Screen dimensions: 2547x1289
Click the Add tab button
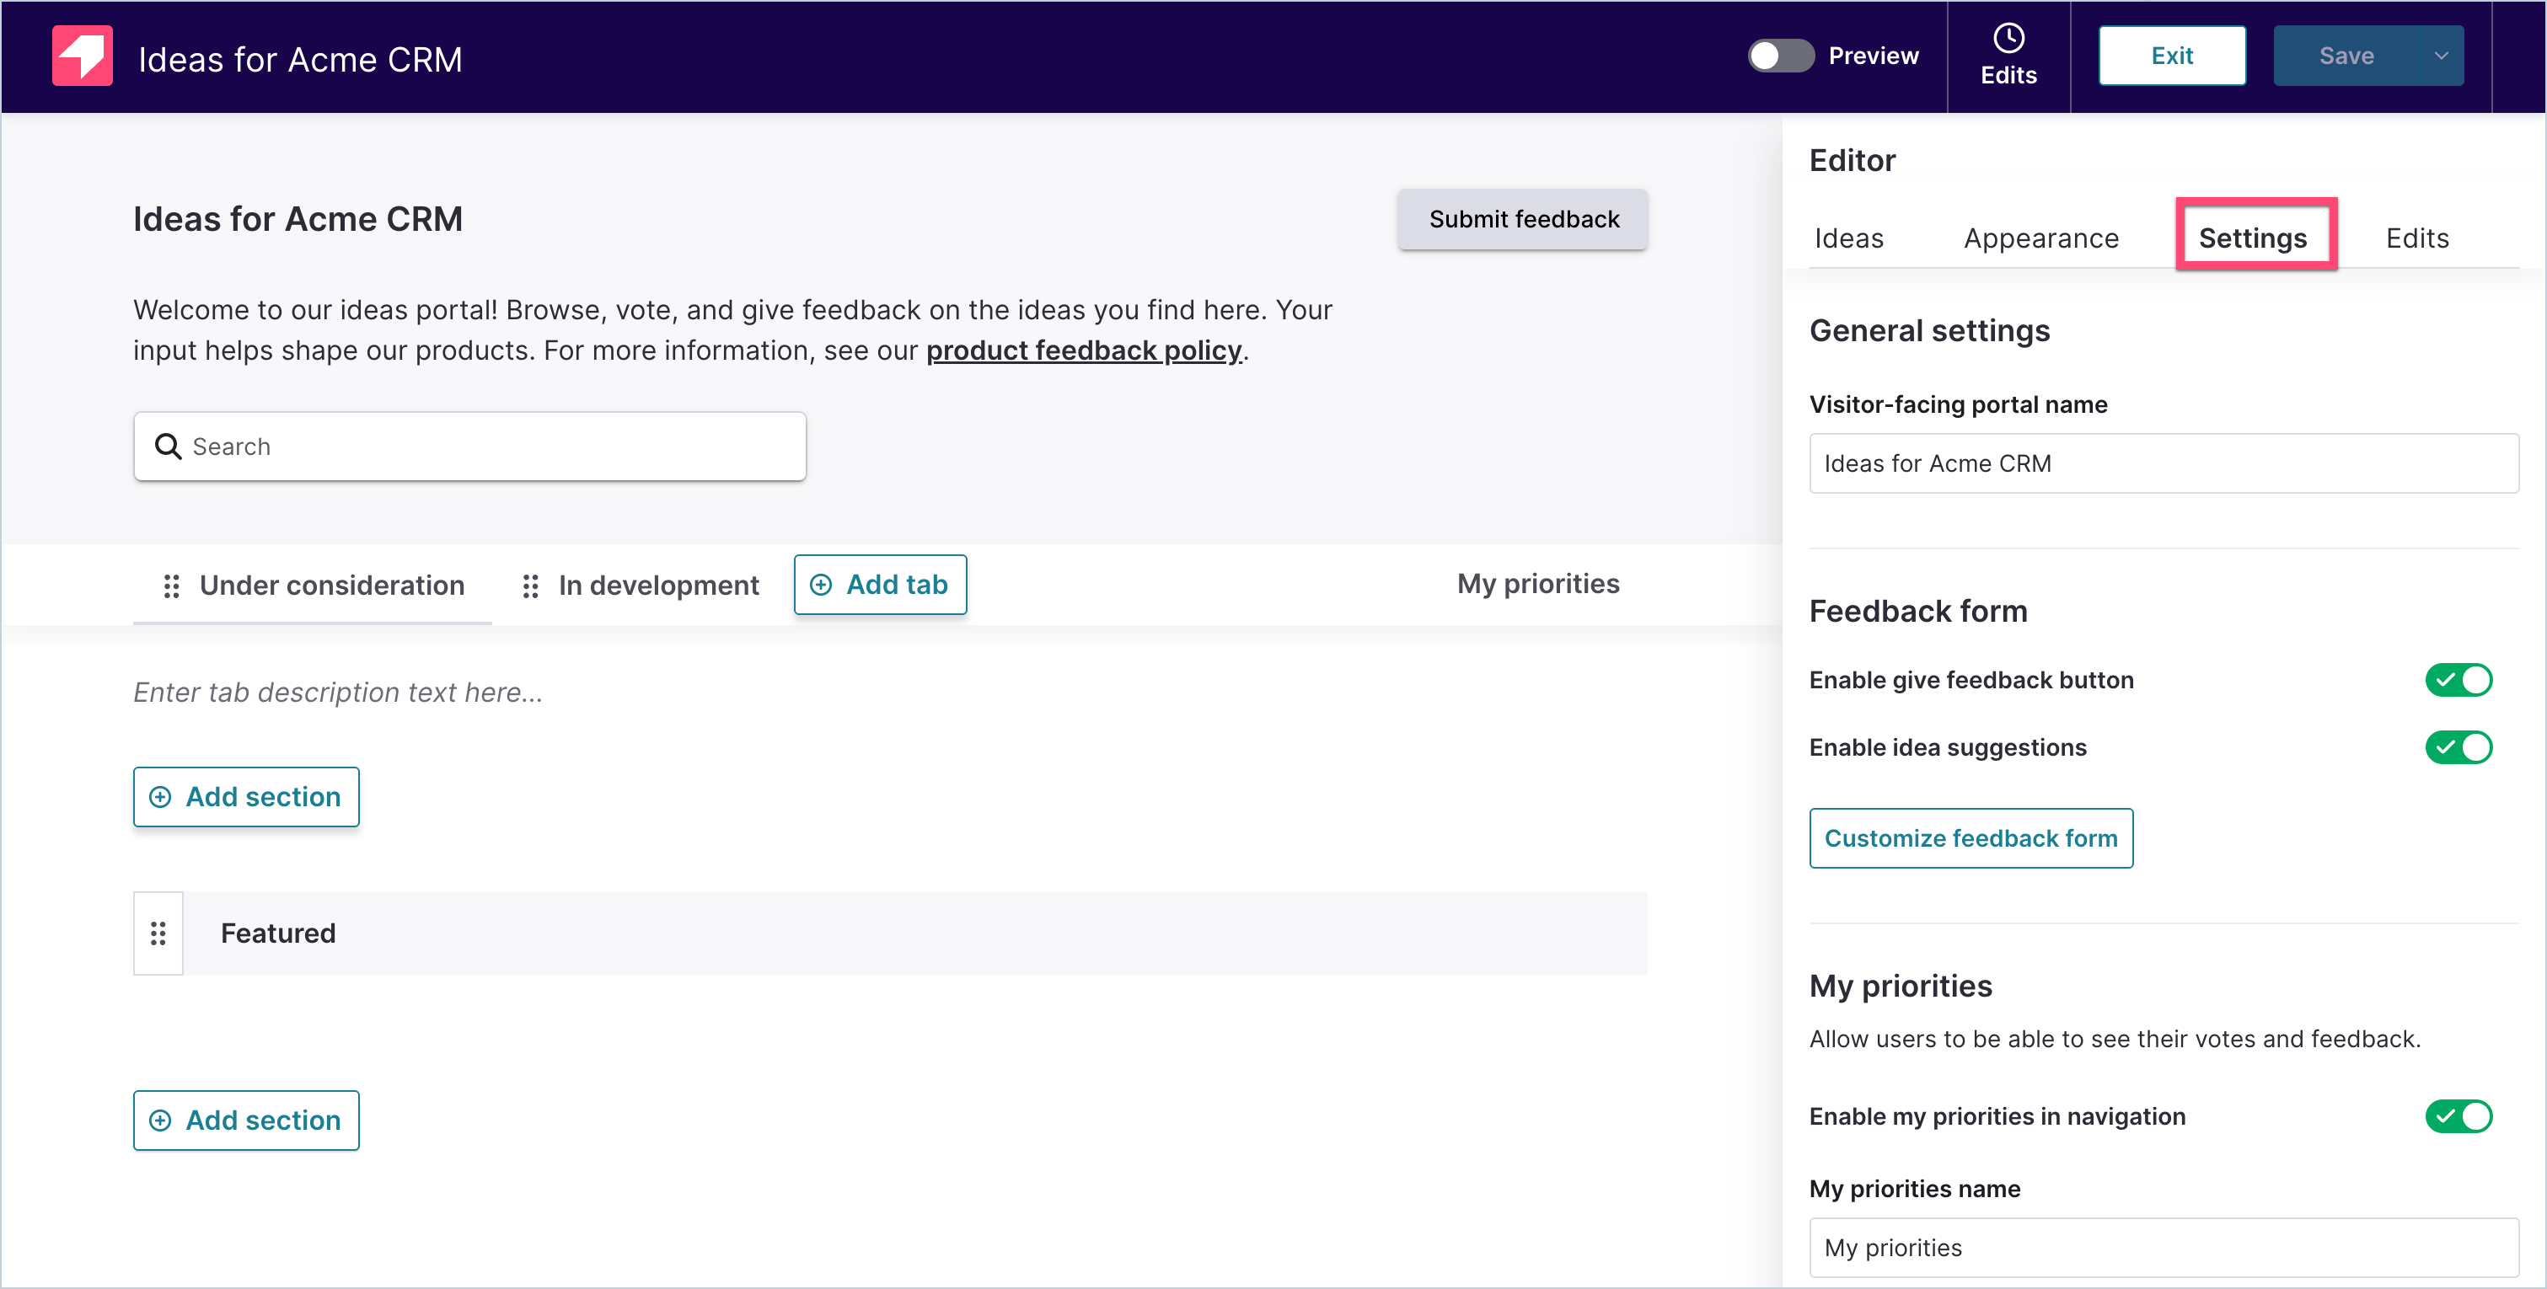tap(880, 584)
